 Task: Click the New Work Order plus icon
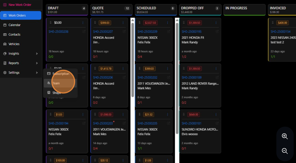coord(5,5)
